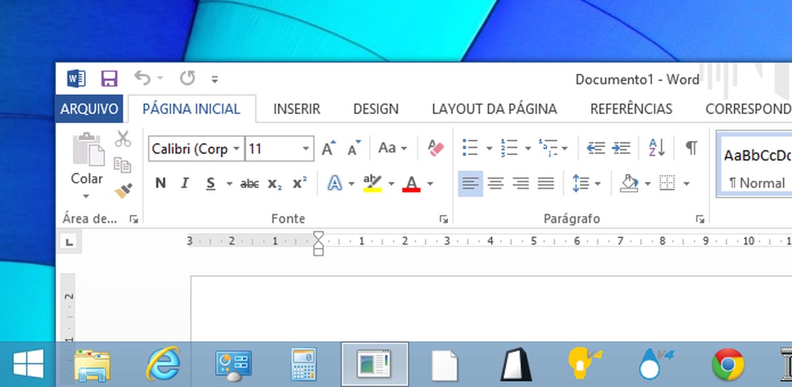Enable justified text alignment
The image size is (792, 387).
pos(545,183)
